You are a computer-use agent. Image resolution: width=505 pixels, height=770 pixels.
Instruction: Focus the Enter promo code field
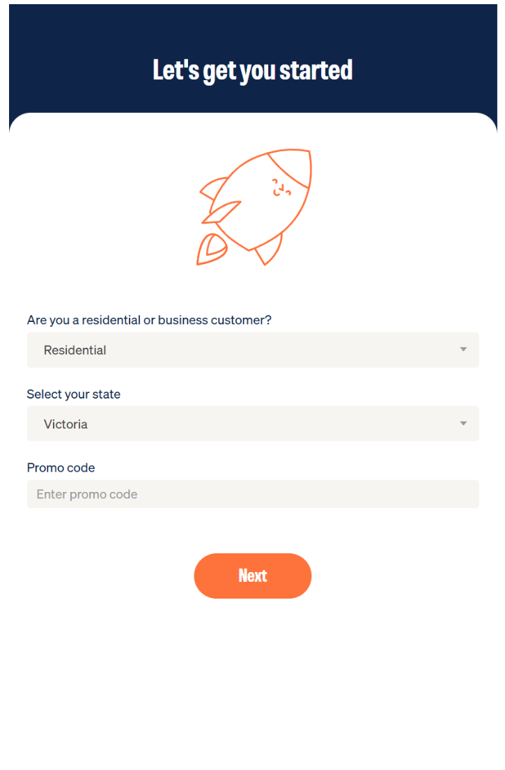click(252, 494)
